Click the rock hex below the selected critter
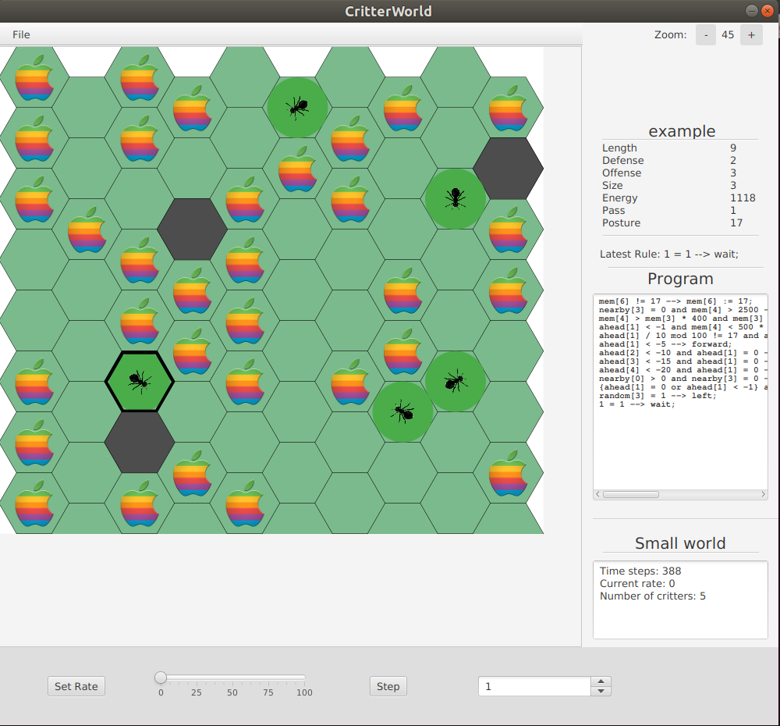The height and width of the screenshot is (726, 780). (140, 442)
